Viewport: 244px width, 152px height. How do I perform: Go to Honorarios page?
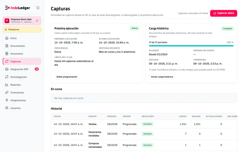click(22, 53)
